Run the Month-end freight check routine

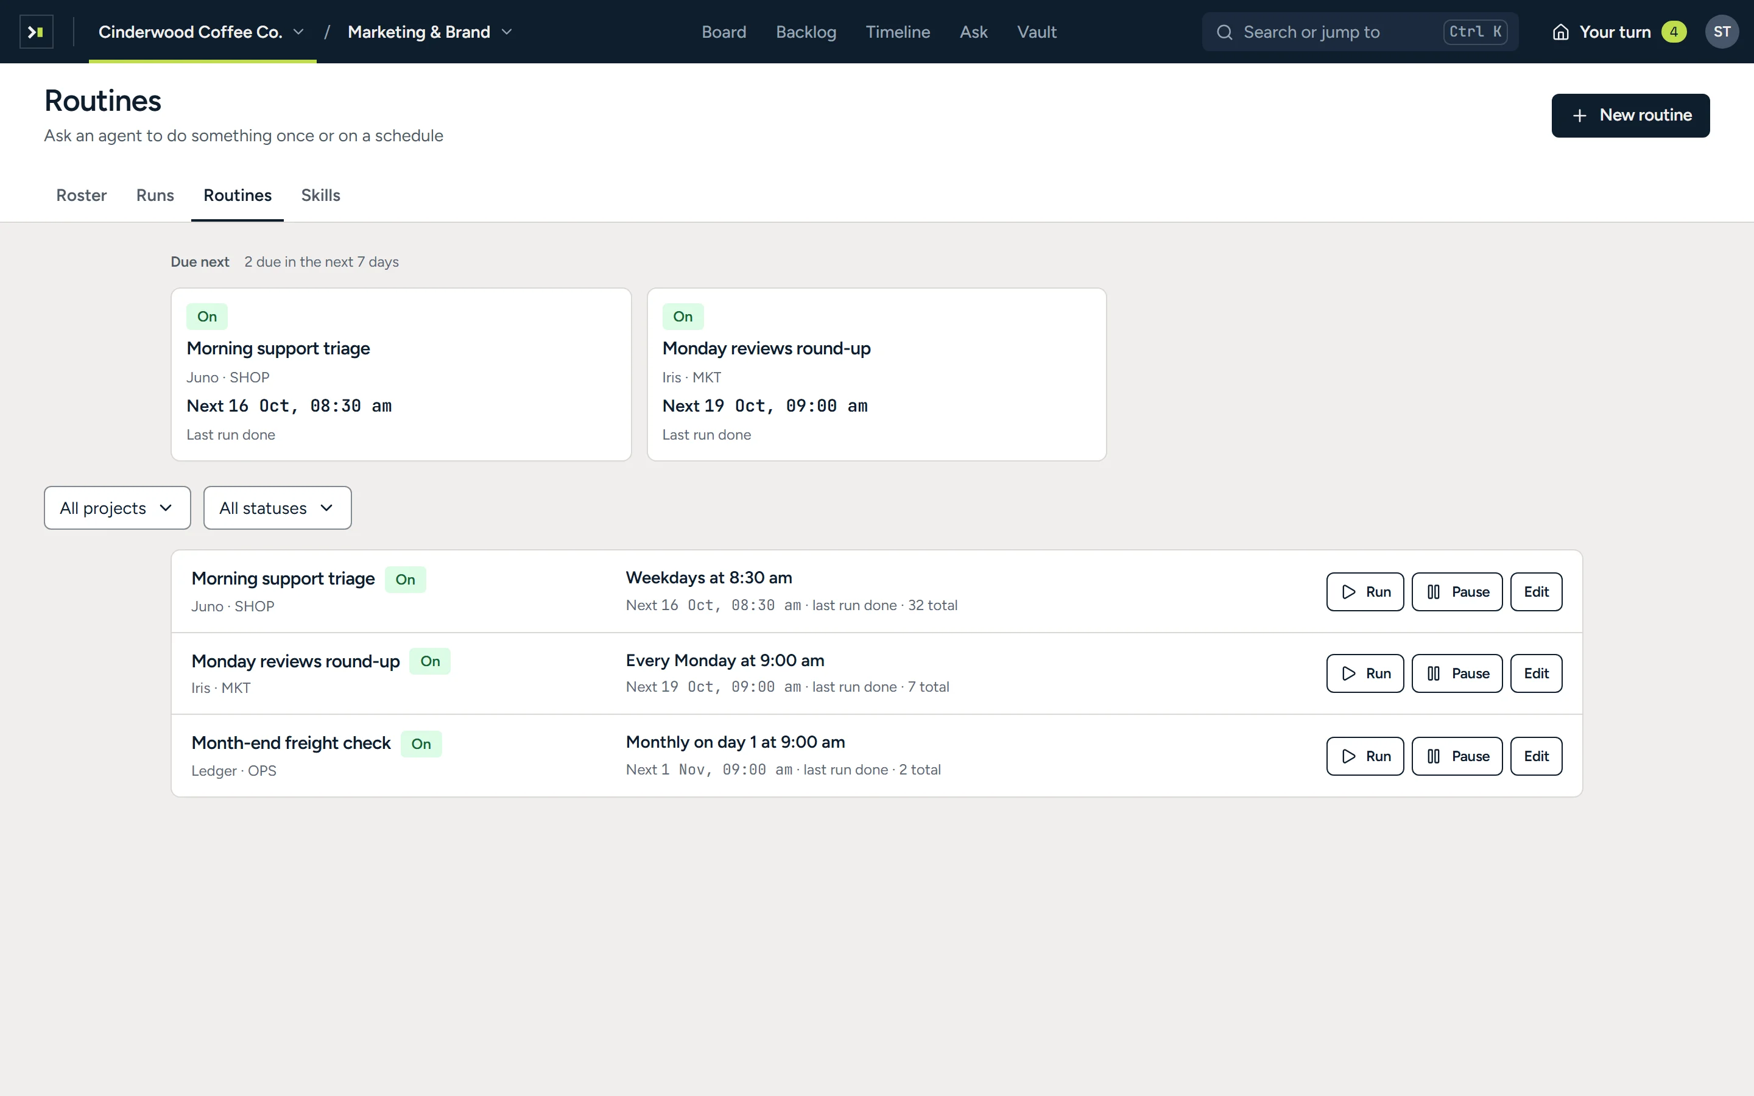(x=1365, y=756)
